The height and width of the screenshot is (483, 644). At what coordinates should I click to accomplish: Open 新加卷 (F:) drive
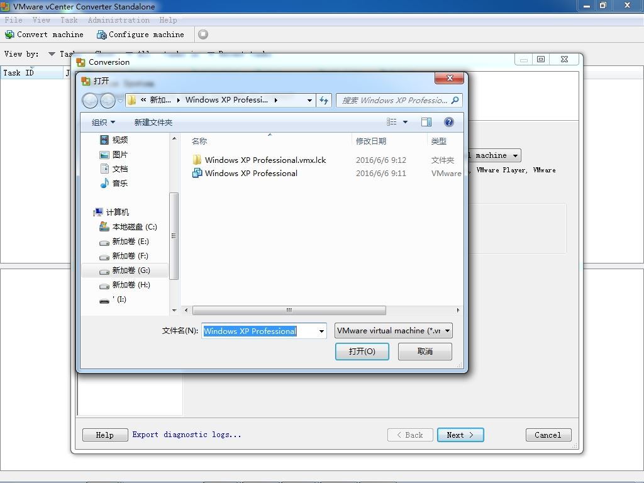coord(124,256)
